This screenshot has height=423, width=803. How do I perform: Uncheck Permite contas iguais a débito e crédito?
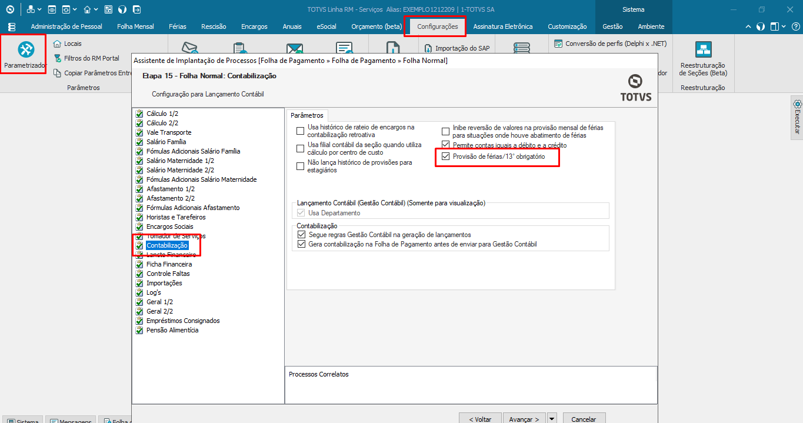tap(446, 145)
